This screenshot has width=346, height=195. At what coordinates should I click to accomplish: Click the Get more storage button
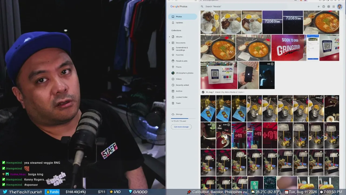coord(181,127)
